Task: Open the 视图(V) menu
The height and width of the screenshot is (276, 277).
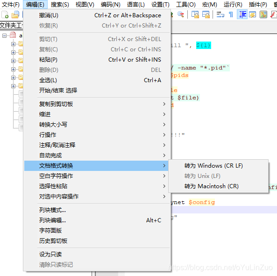Action: [85, 4]
